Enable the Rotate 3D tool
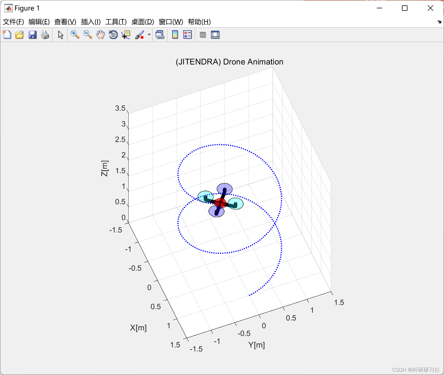Image resolution: width=444 pixels, height=375 pixels. click(113, 35)
